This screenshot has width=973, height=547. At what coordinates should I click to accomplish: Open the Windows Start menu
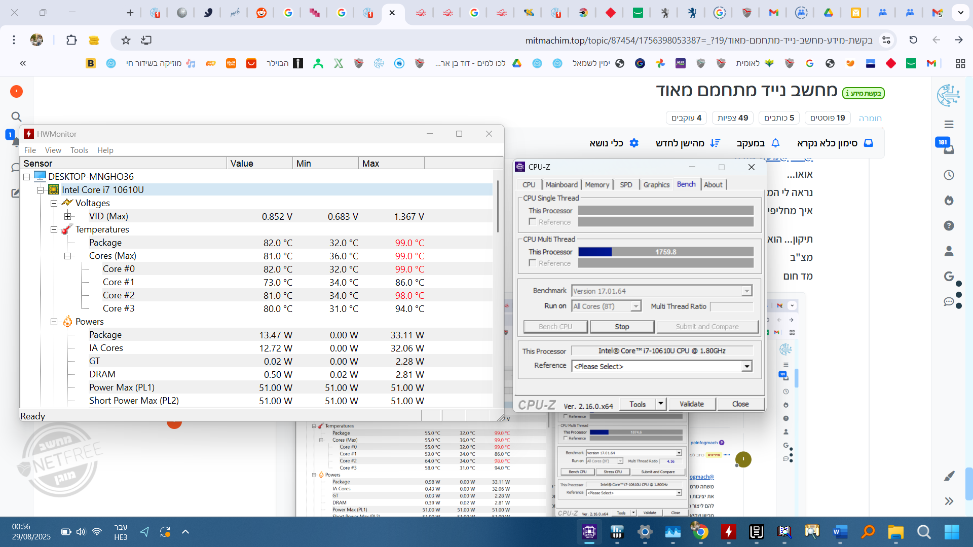tap(951, 532)
